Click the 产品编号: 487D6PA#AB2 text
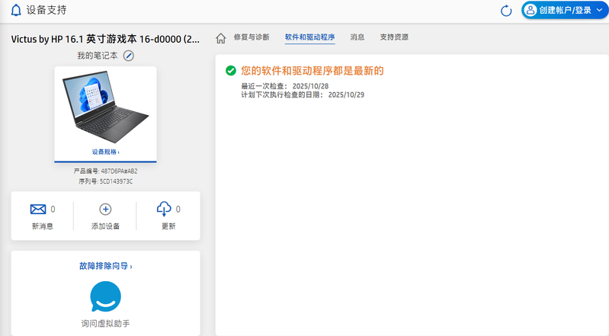Viewport: 609px width, 336px height. (105, 171)
